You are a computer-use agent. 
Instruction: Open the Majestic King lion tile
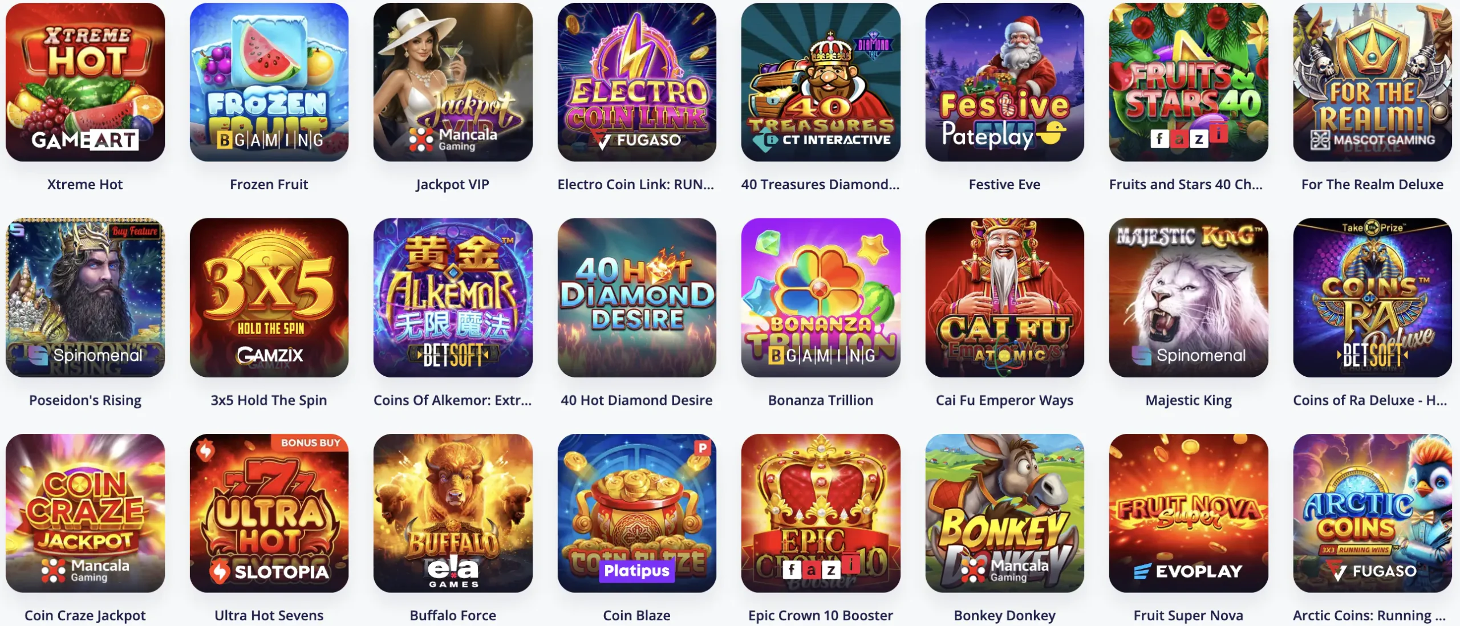pos(1189,298)
